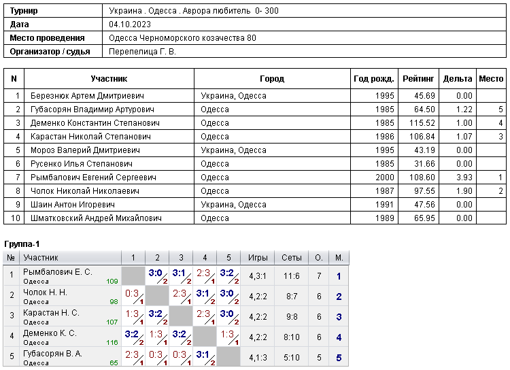Screen dimensions: 510x370
Task: Click sets total '9:8'
Action: click(292, 317)
